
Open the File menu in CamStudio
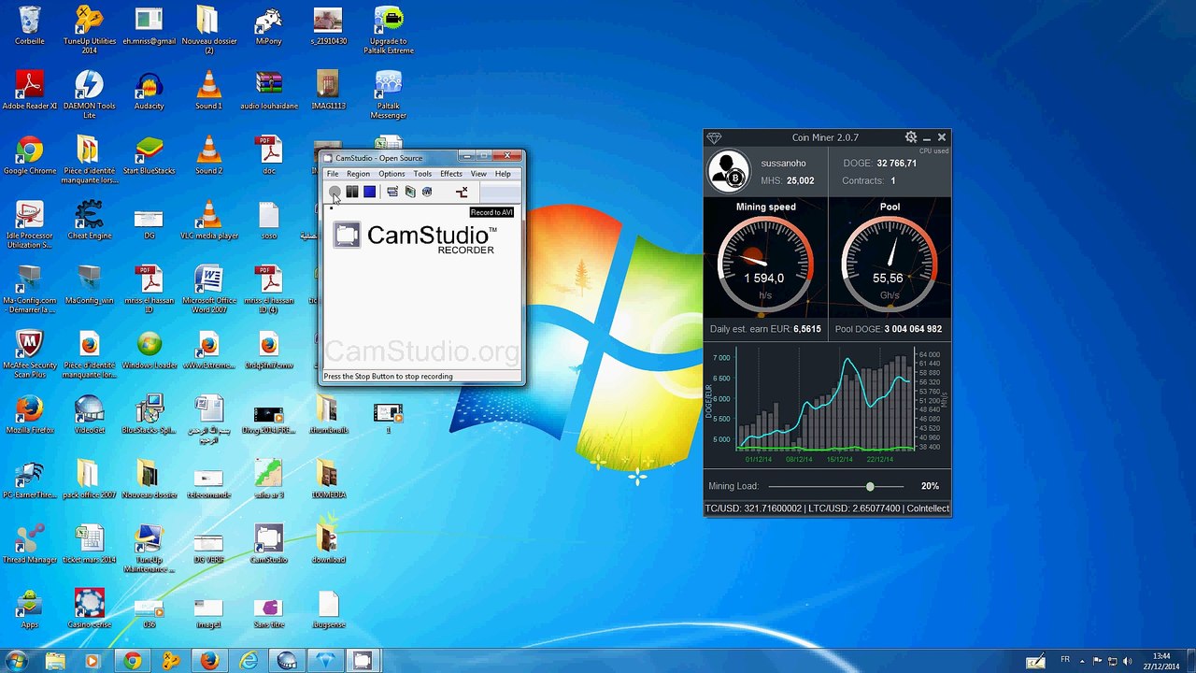333,174
